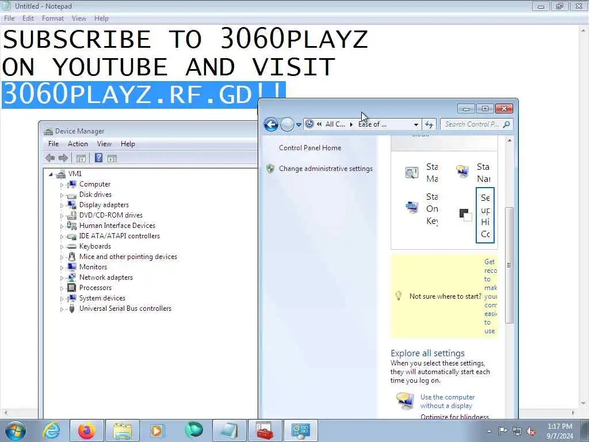
Task: Click taskbar clock showing 1:17 PM
Action: 560,426
